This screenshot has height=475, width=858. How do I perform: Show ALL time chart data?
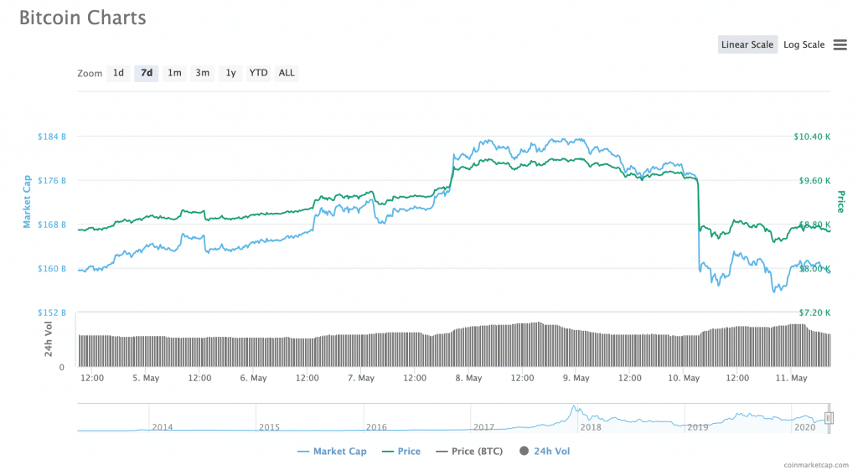287,73
